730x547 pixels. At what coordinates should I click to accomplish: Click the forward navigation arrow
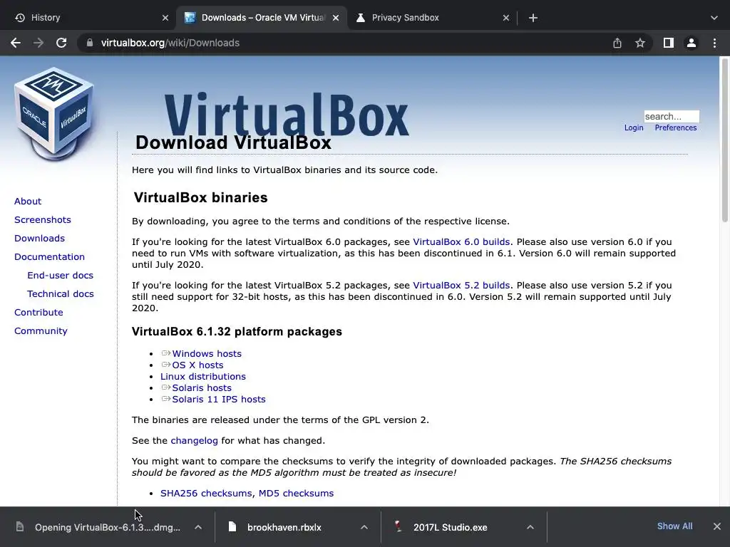(x=38, y=43)
